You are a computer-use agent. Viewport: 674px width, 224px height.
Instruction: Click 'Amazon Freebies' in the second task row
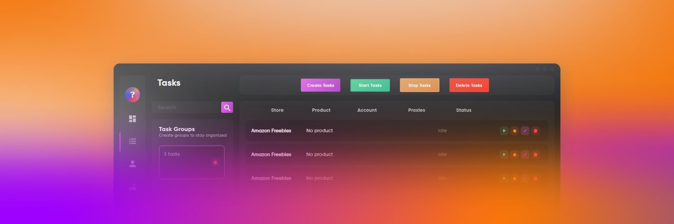tap(271, 154)
